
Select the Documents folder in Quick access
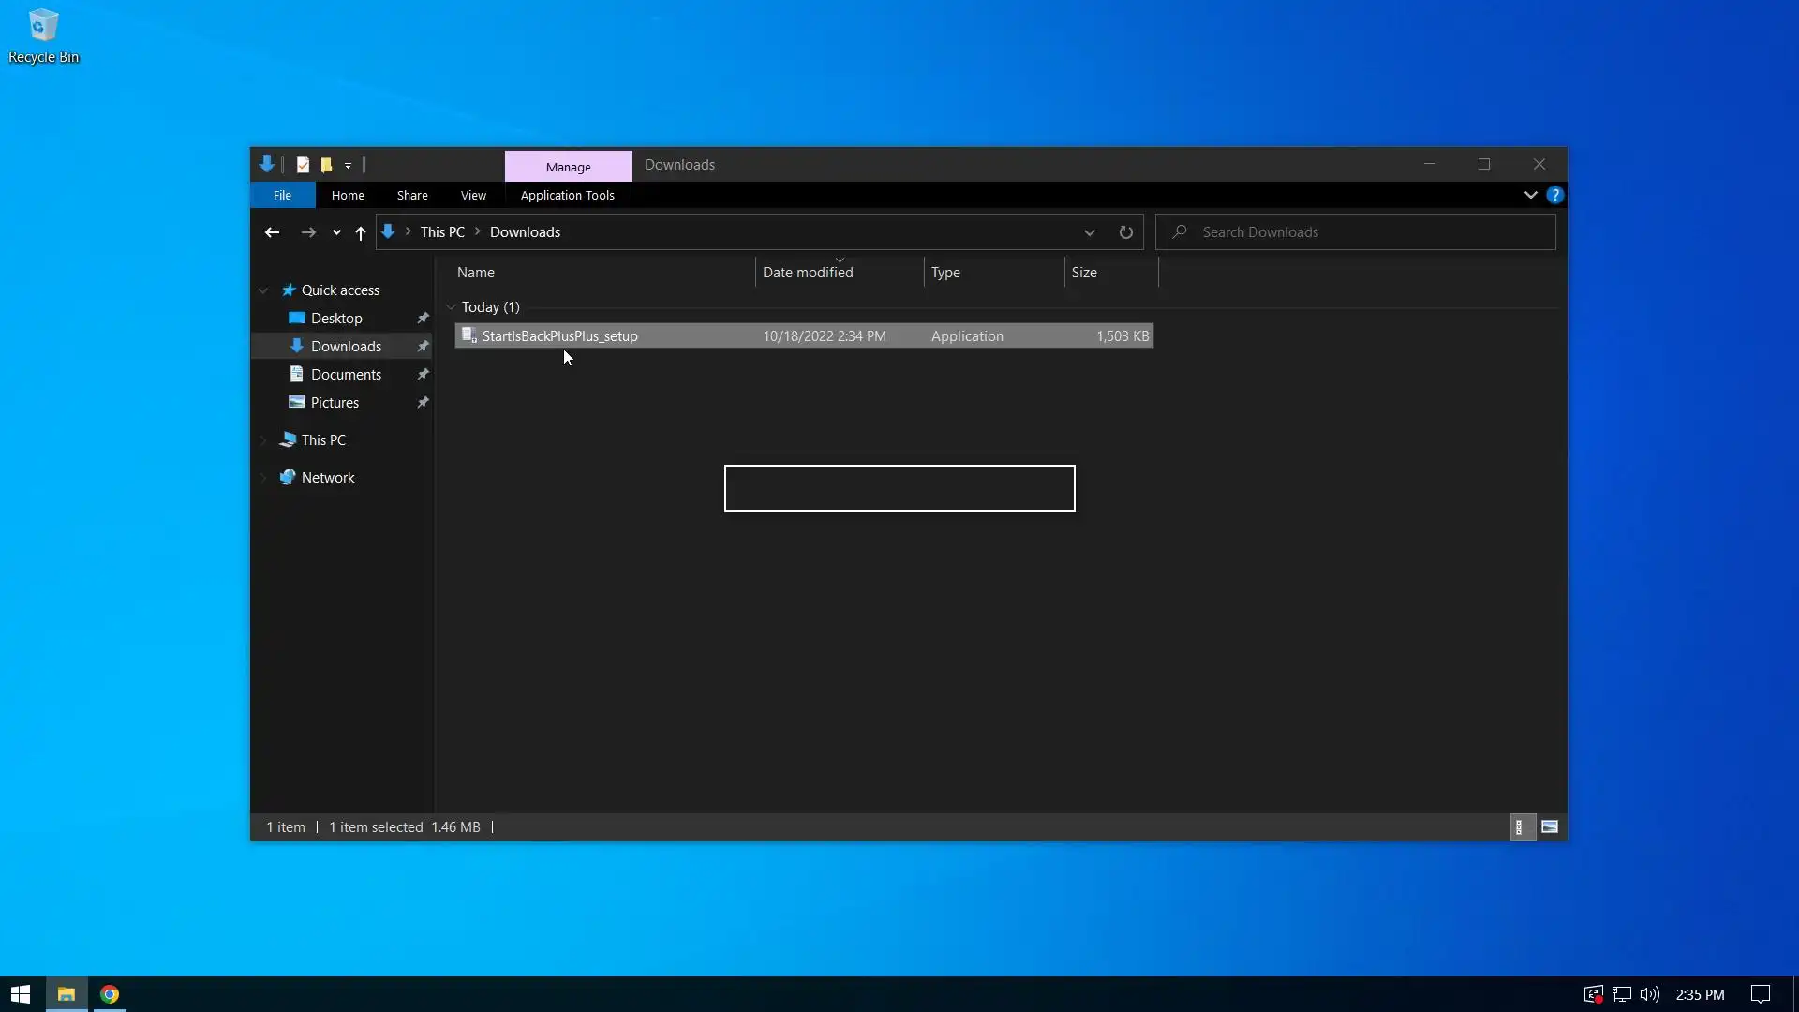[x=346, y=375]
